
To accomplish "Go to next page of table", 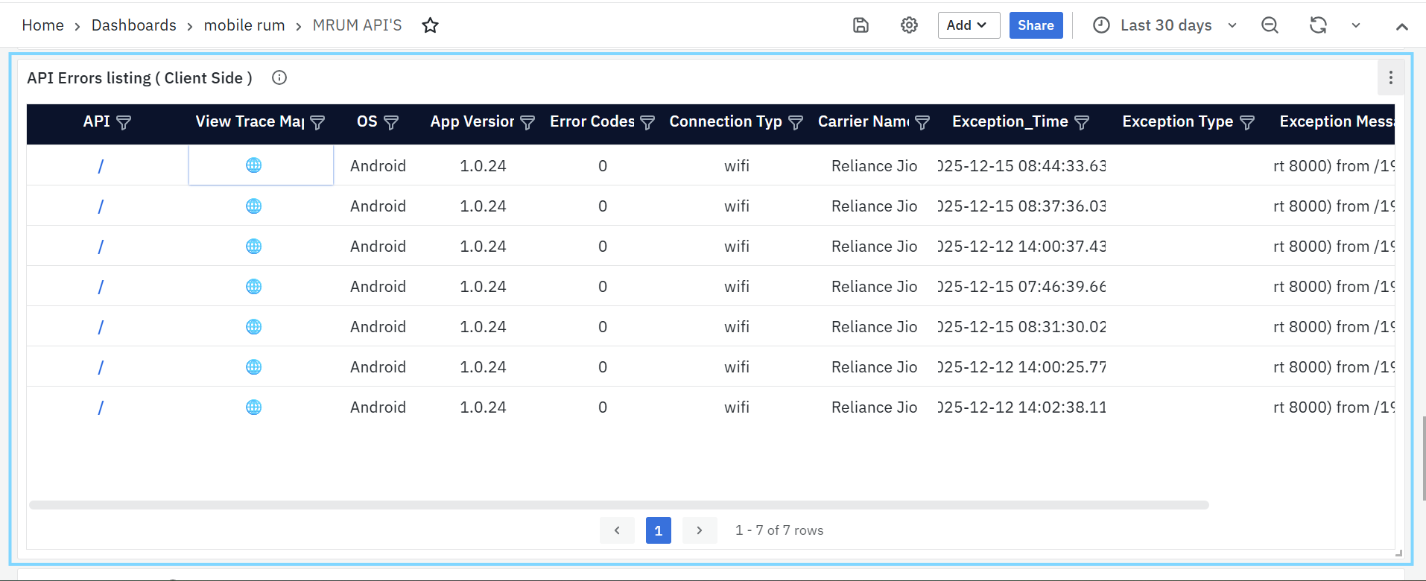I will coord(699,530).
